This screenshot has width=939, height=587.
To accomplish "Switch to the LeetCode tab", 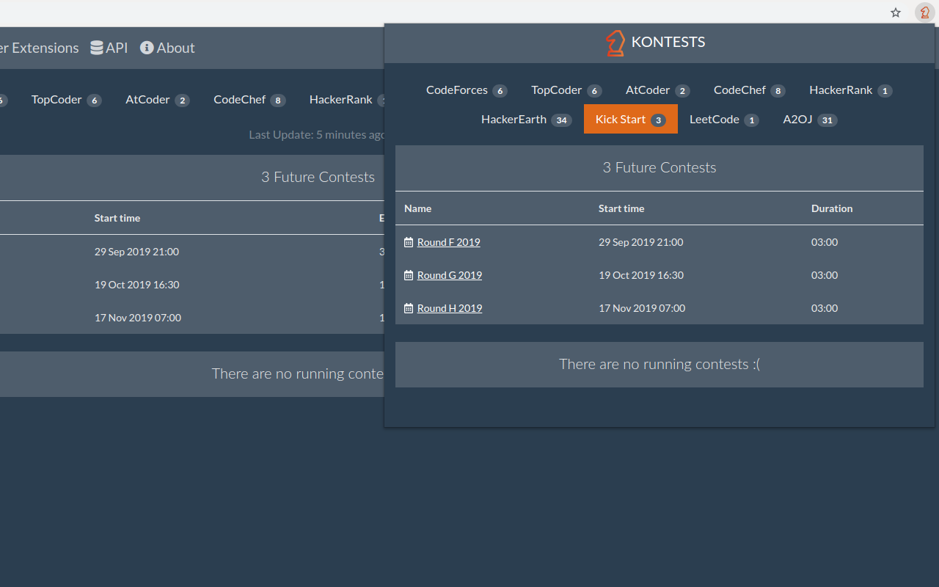I will [x=724, y=120].
